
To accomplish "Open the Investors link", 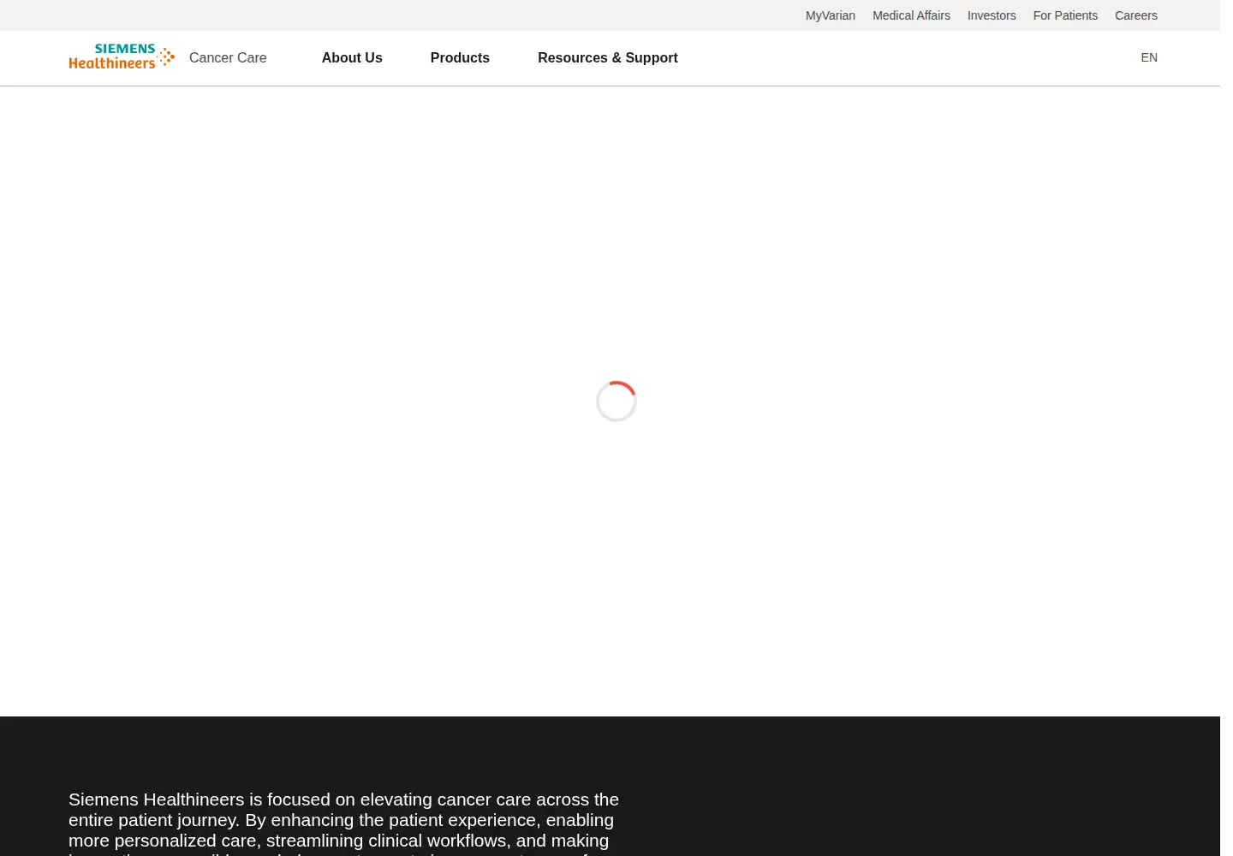I will 992,15.
